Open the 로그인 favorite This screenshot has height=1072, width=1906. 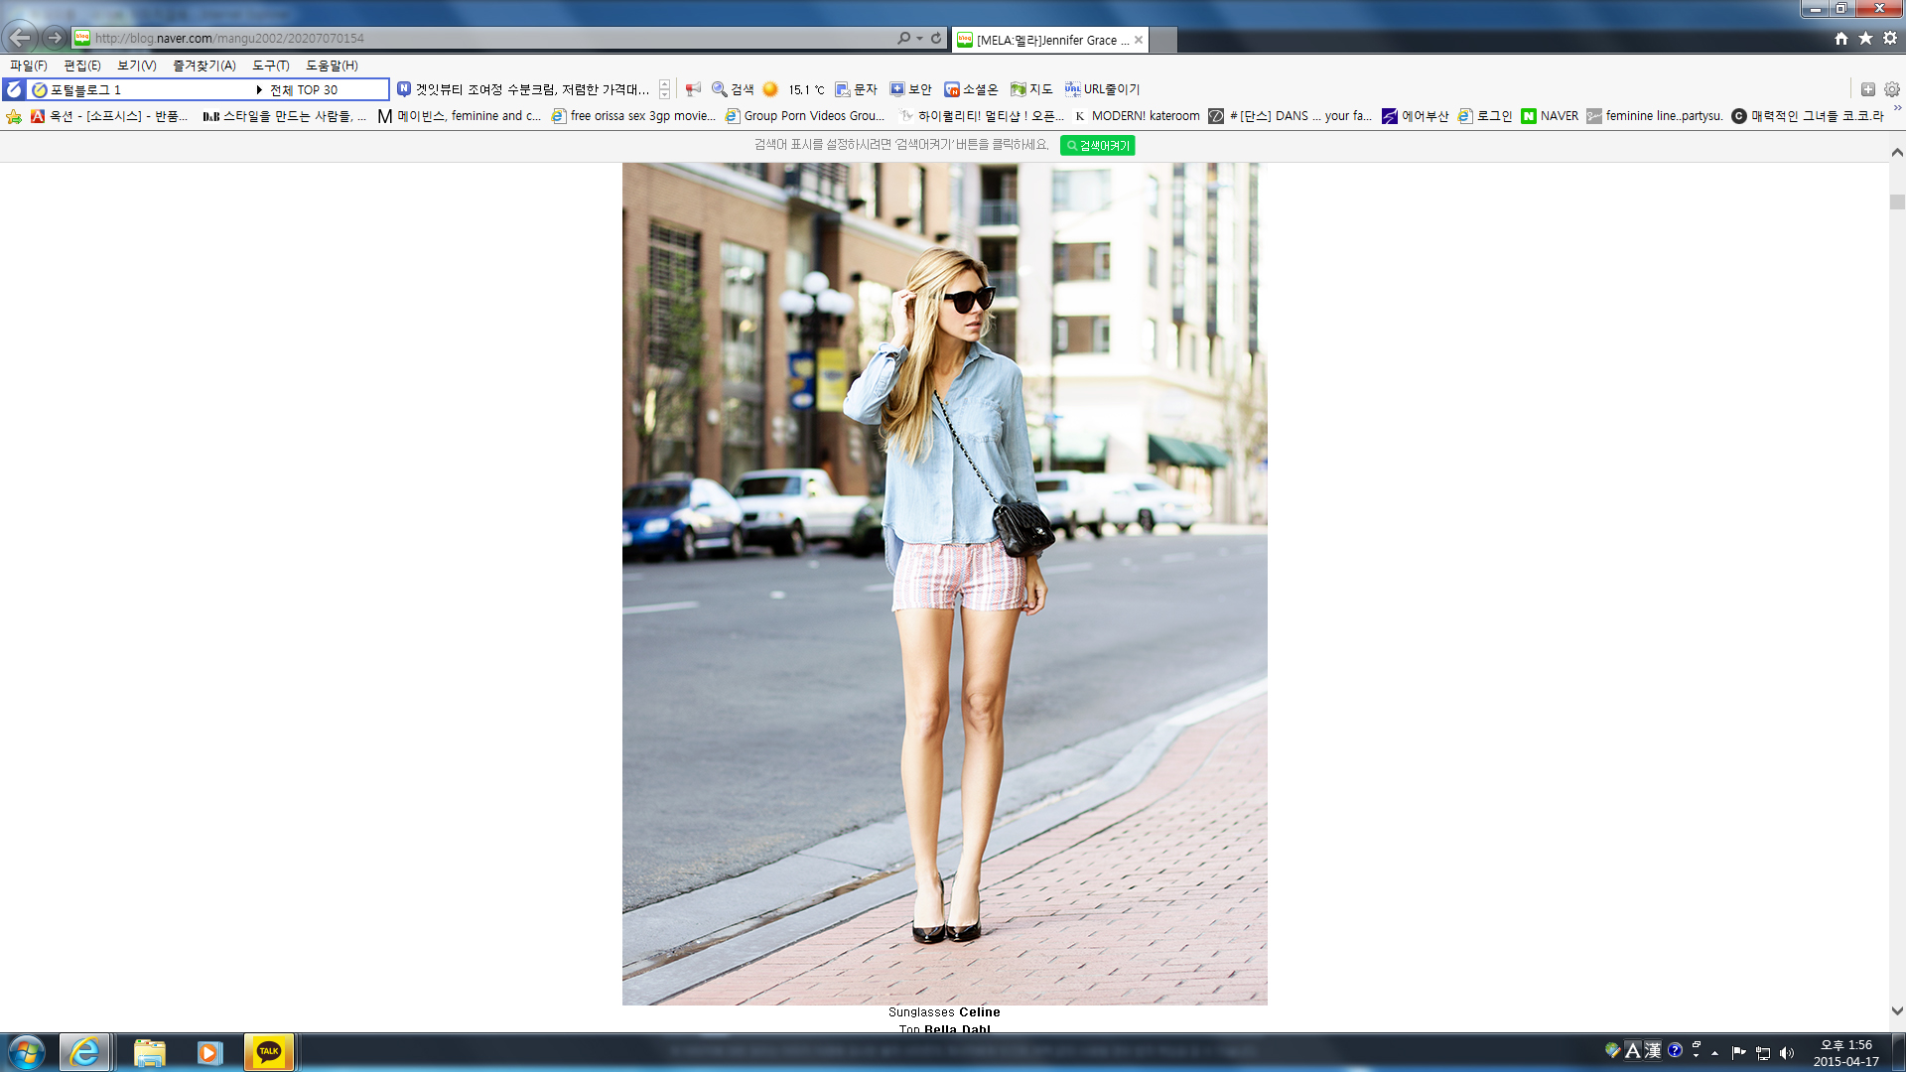coord(1485,116)
